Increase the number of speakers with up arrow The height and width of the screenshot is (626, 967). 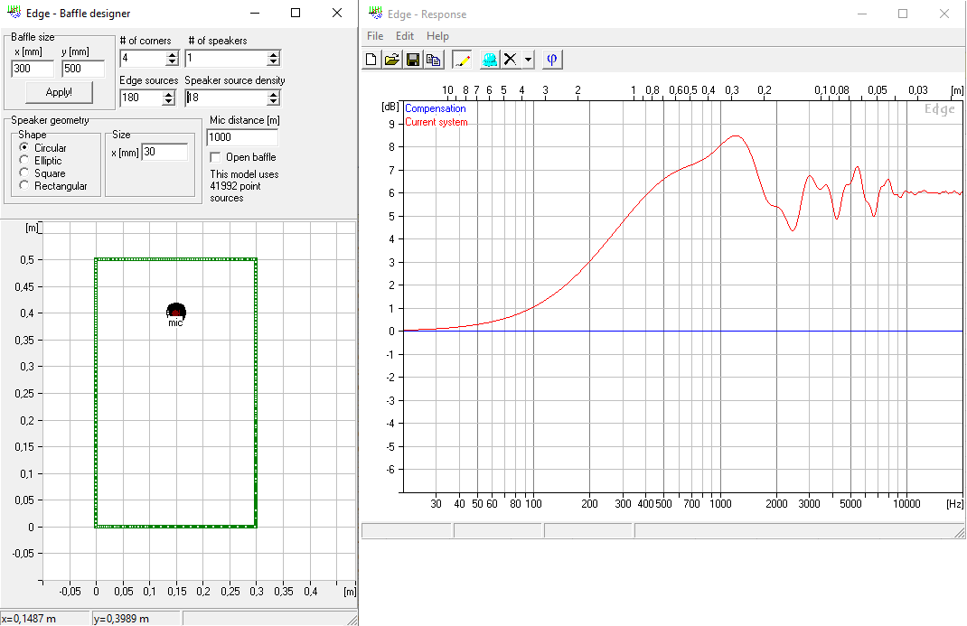click(273, 55)
